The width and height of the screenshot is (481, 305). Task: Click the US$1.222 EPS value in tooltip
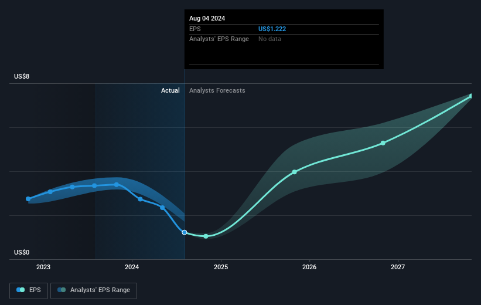[272, 29]
